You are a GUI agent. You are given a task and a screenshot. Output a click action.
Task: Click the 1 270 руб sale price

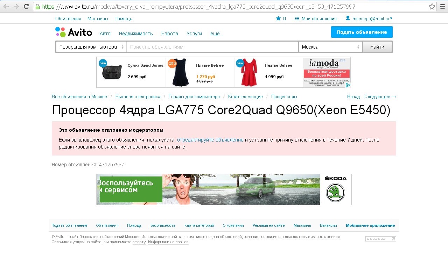(x=205, y=77)
